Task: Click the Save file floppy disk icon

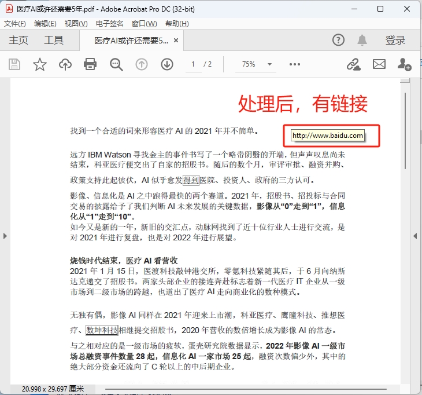Action: 14,64
